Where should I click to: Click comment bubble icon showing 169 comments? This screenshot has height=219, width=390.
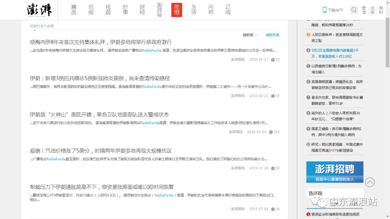271,132
